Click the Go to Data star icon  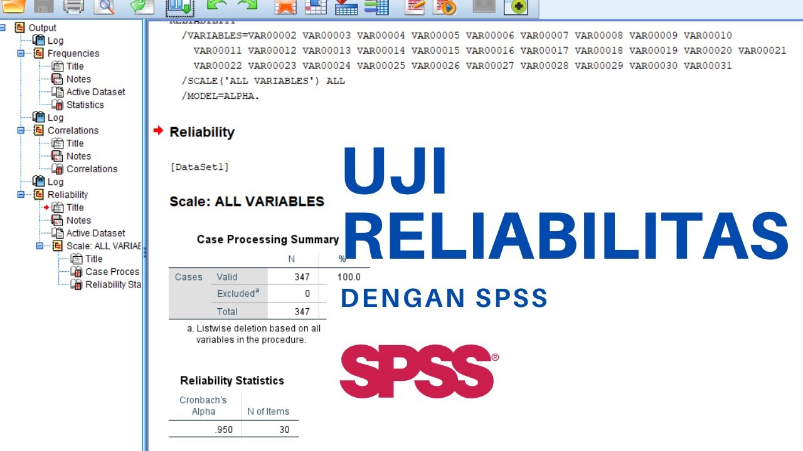point(285,6)
